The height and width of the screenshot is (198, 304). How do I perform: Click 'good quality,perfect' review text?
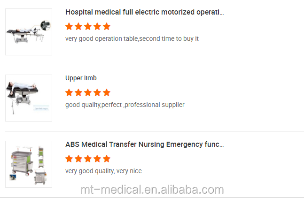[x=125, y=105]
